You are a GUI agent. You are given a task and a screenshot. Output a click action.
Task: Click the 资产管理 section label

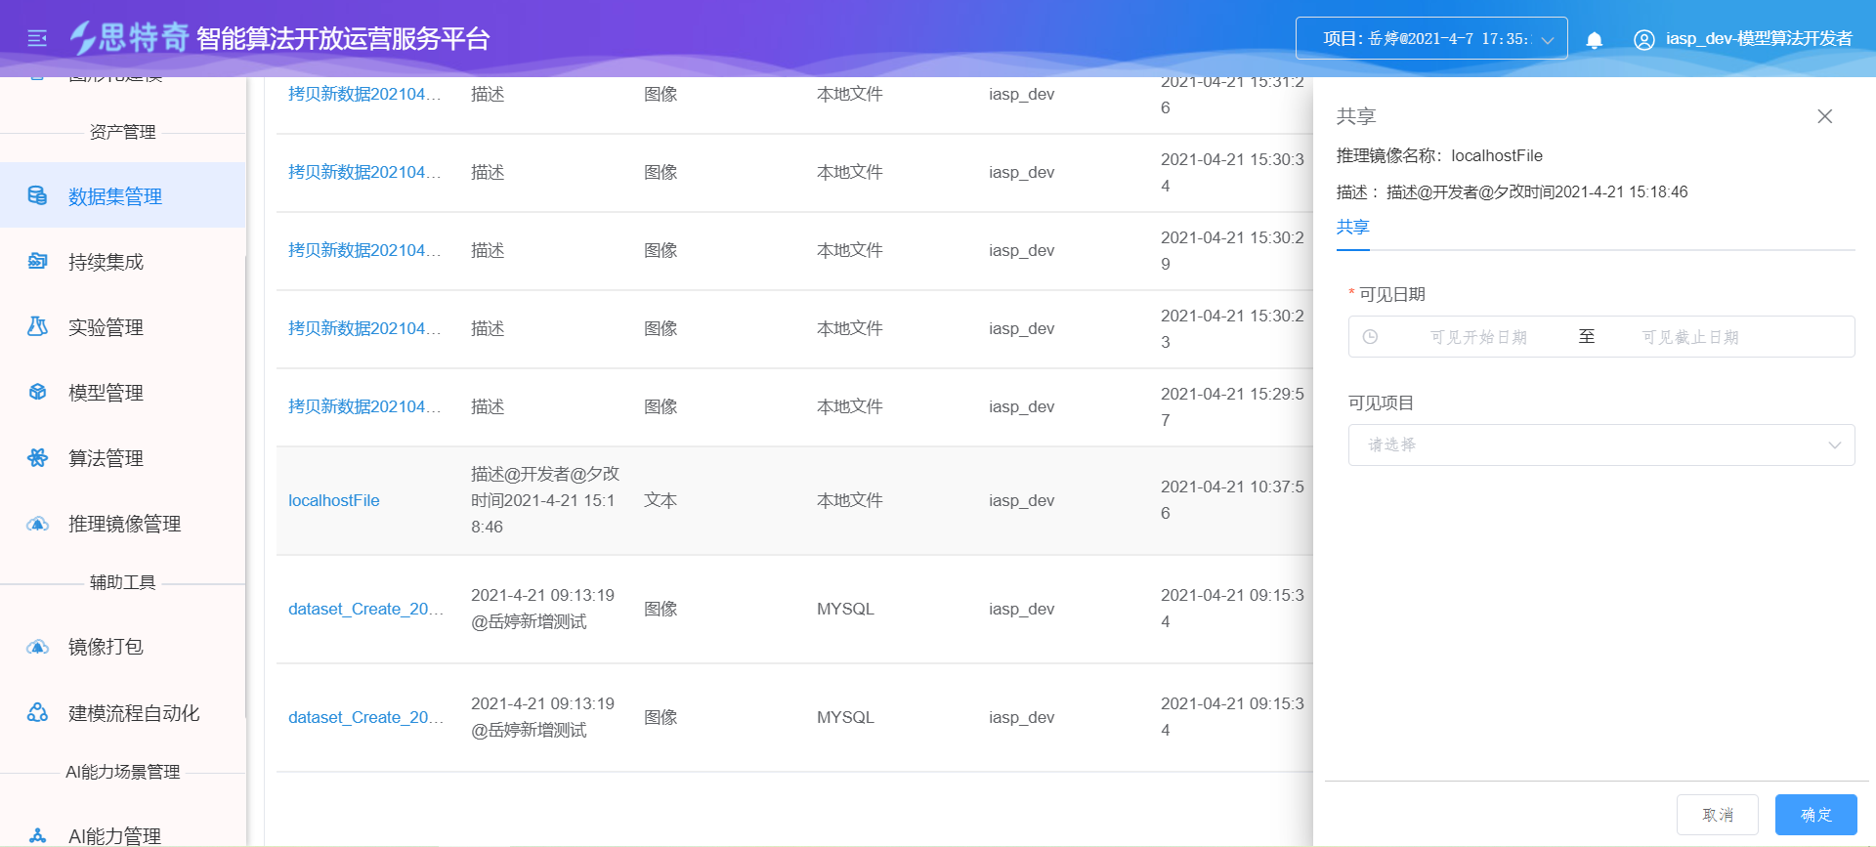(x=122, y=132)
